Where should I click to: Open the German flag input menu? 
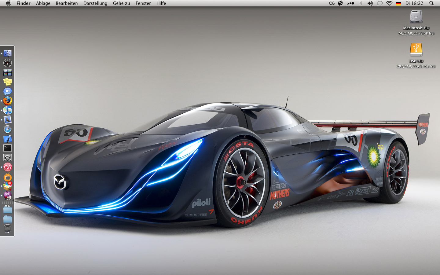click(398, 3)
